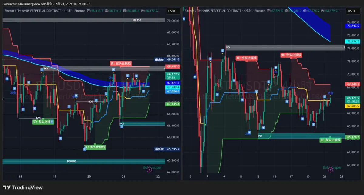Click the upper BOS label near date 20

click(x=90, y=102)
